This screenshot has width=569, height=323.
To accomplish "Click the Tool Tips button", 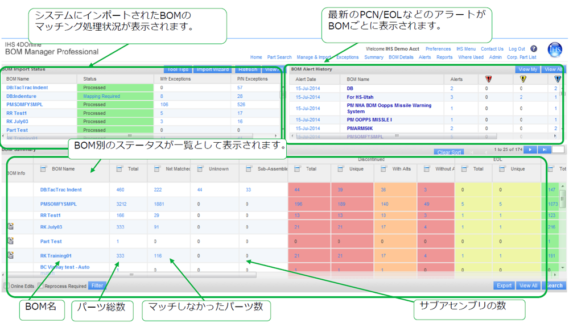I will (178, 69).
